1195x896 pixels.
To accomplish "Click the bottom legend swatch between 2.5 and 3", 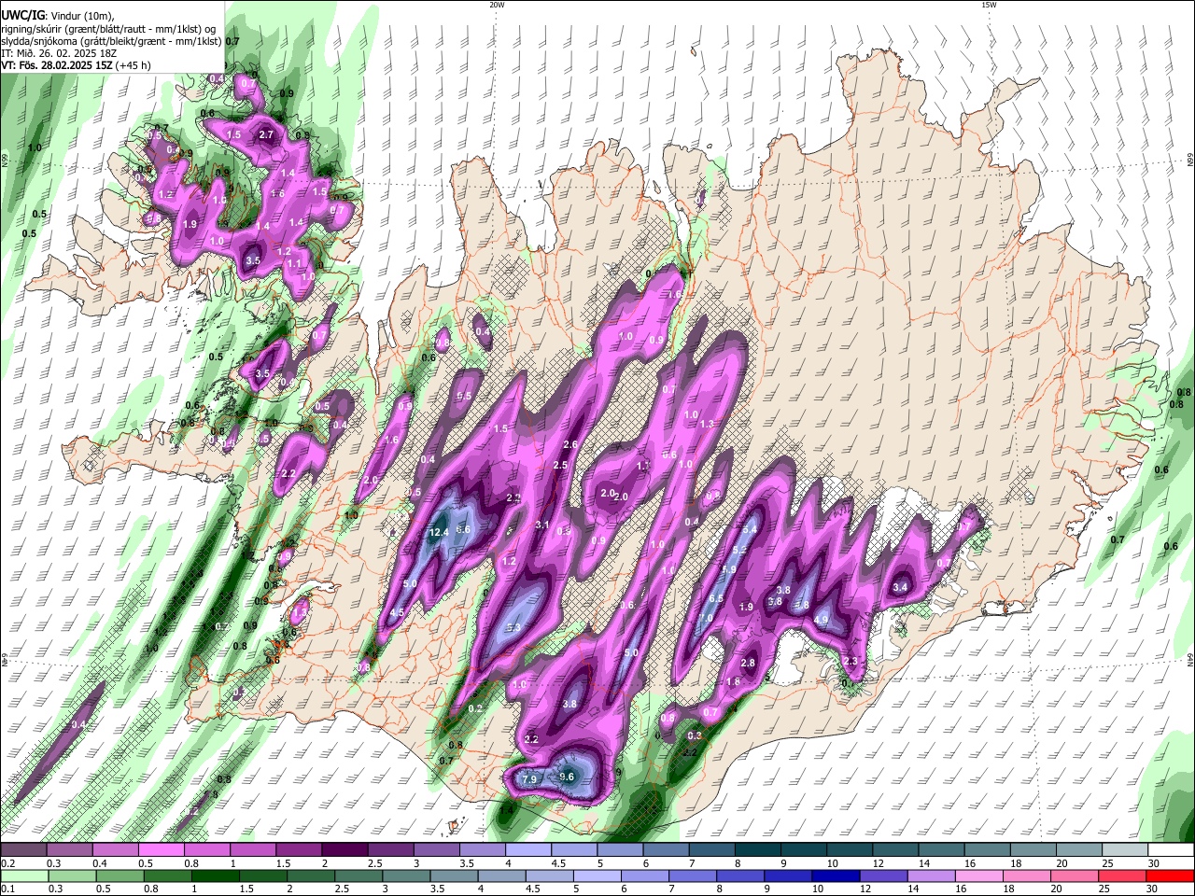I will pos(358,876).
